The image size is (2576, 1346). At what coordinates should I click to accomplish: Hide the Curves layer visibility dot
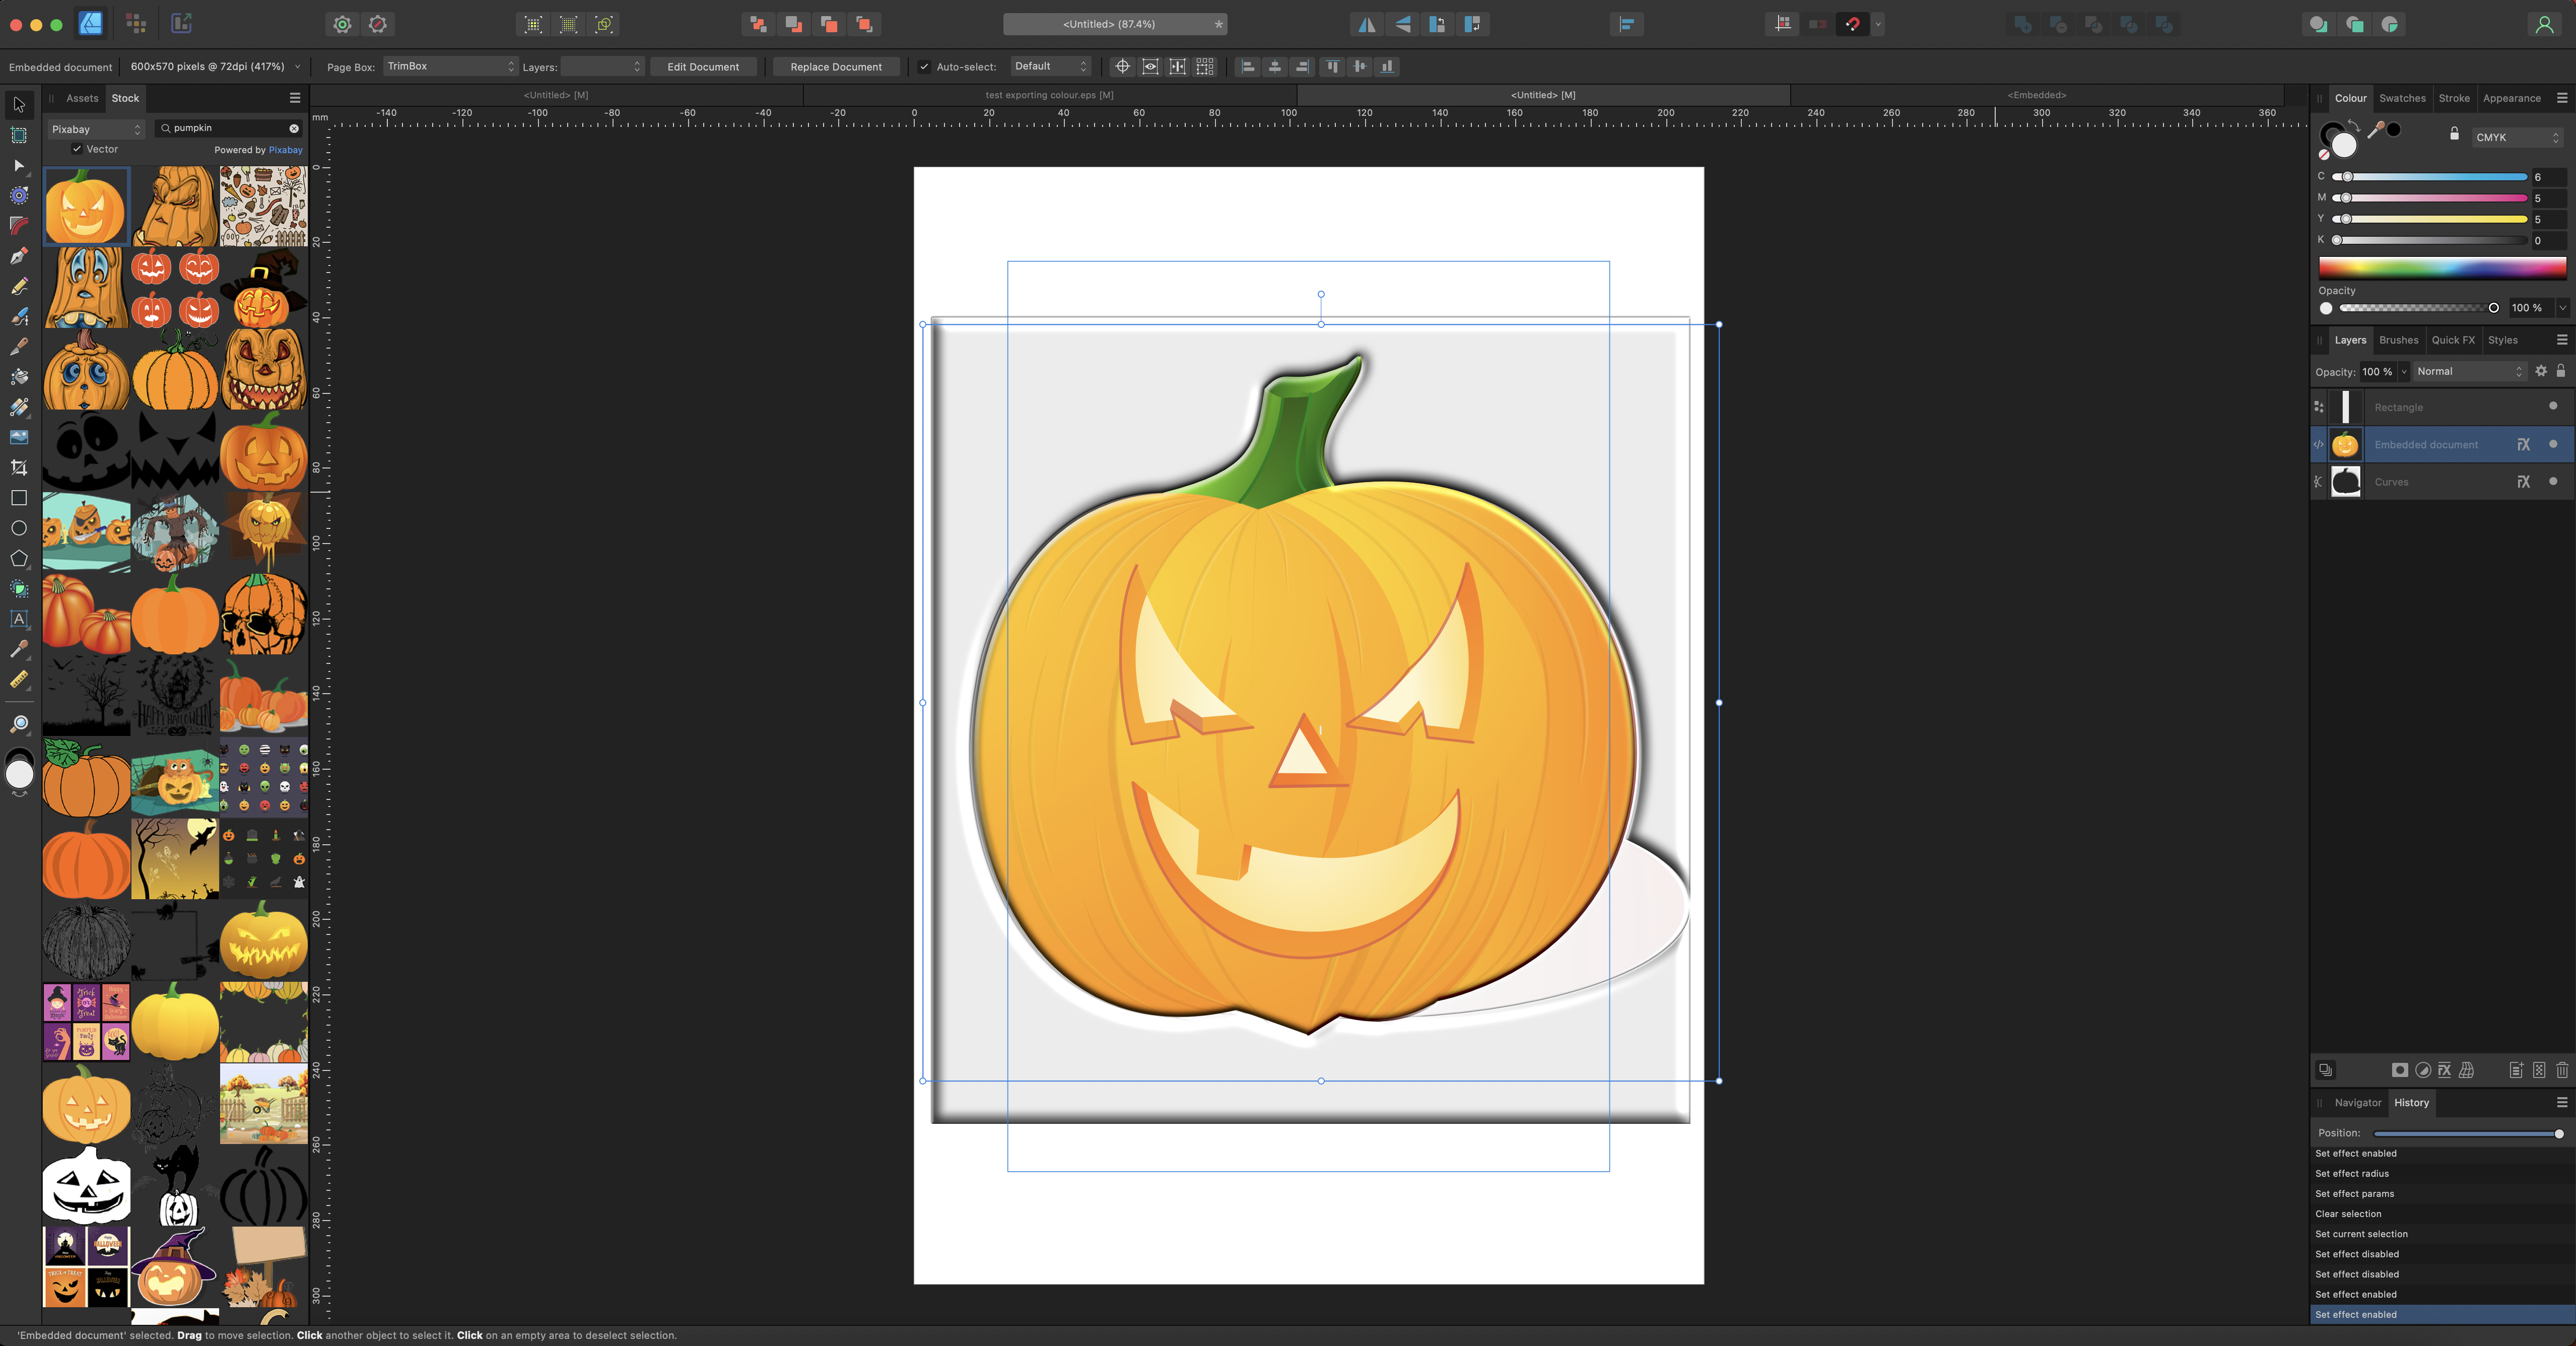tap(2553, 481)
